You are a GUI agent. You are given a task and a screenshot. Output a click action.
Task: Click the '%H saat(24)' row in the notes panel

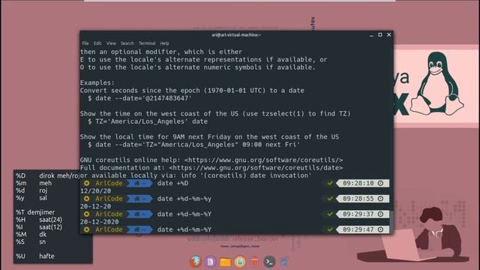39,220
